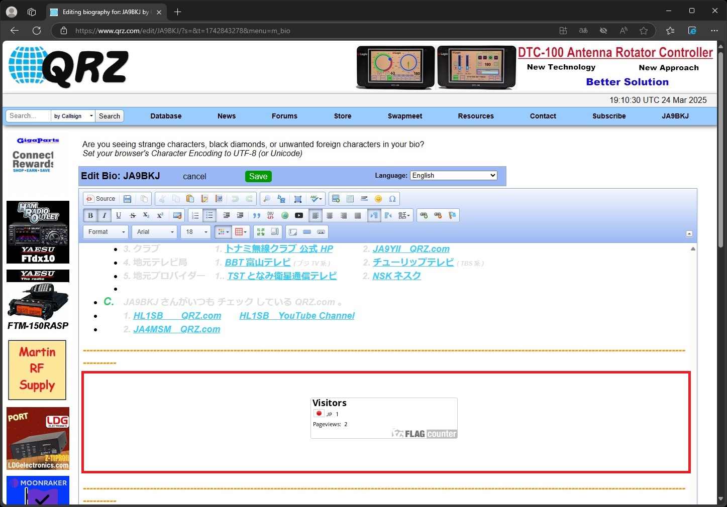Click the Flag Counter Visitors widget
727x507 pixels.
pos(384,418)
